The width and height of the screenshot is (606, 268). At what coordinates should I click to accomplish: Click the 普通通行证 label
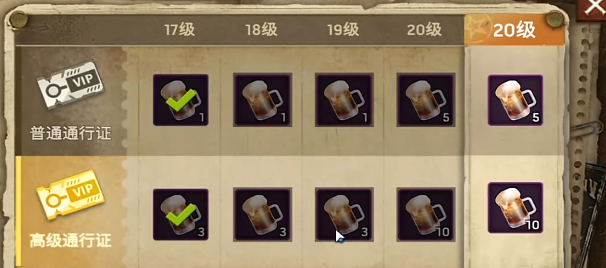coord(71,134)
